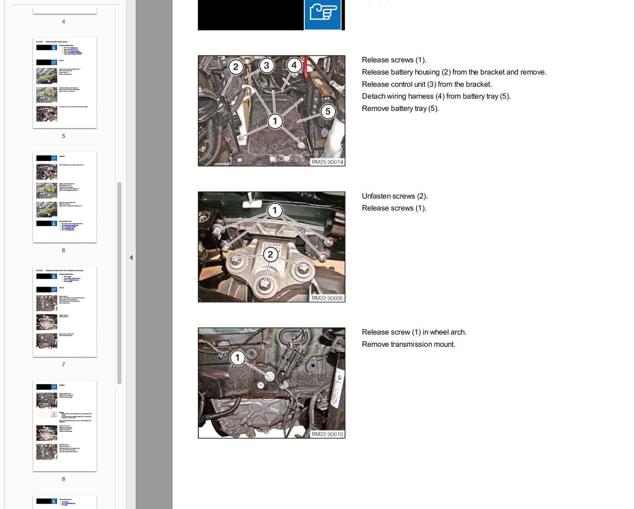Click callout 4 marking the wiring harness
Viewport: 635px width, 509px height.
(294, 66)
